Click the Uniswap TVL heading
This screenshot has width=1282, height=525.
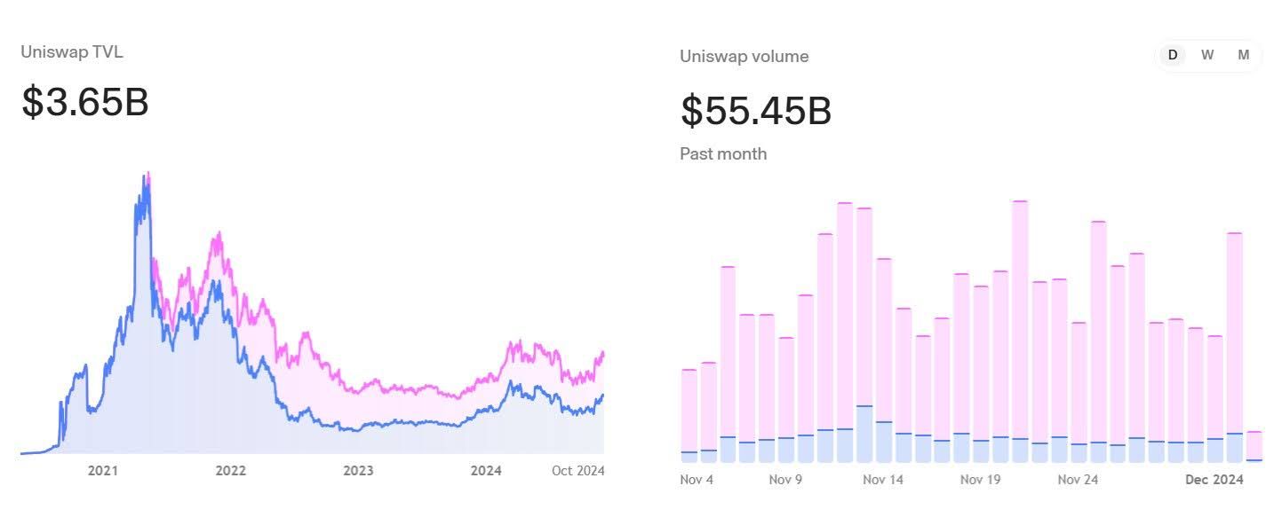(72, 52)
